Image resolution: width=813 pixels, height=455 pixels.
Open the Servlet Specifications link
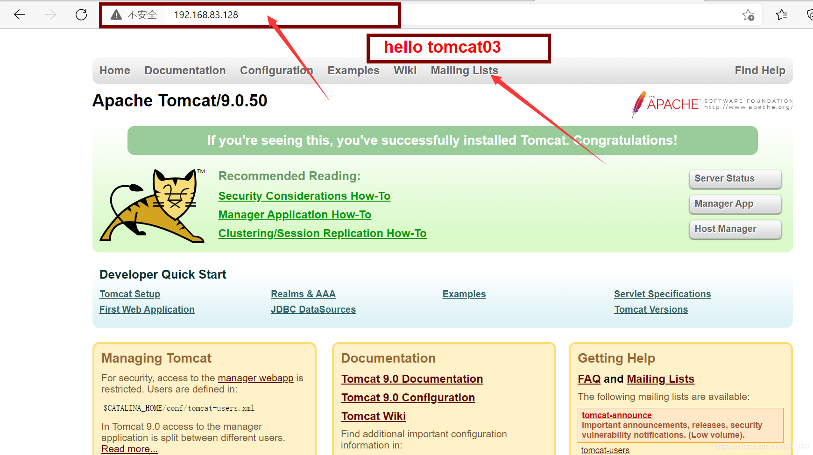coord(662,294)
